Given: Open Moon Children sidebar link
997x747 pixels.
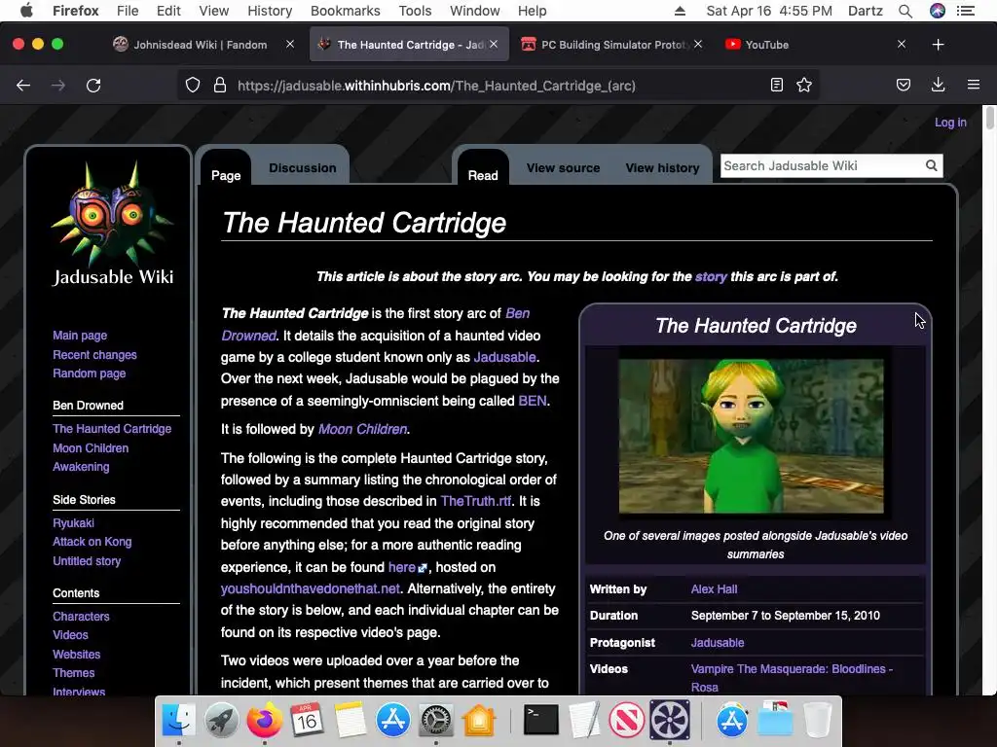Looking at the screenshot, I should pyautogui.click(x=91, y=447).
